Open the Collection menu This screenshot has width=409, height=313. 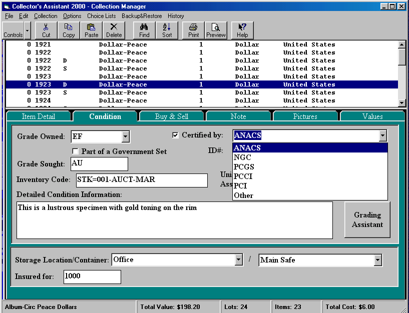pos(46,16)
